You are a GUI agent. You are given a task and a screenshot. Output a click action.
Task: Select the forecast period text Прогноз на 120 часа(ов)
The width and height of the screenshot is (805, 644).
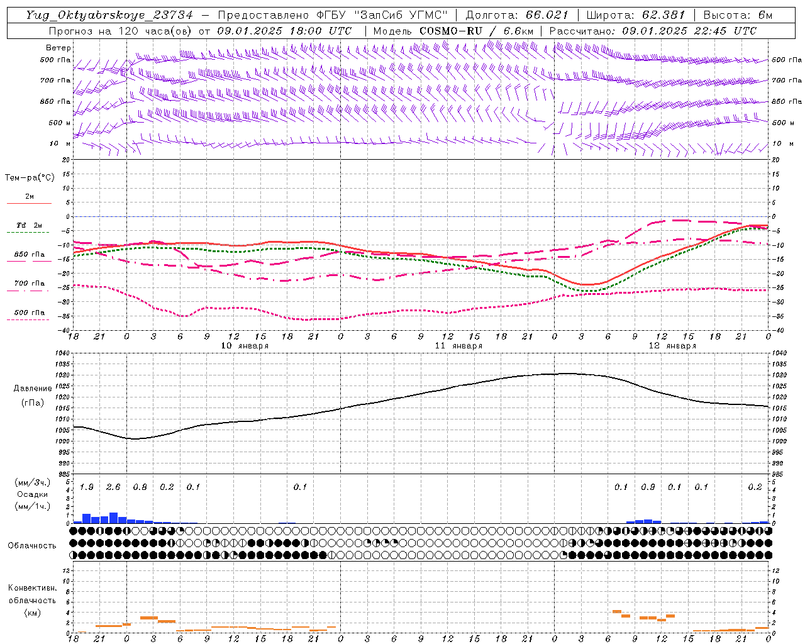coord(121,31)
